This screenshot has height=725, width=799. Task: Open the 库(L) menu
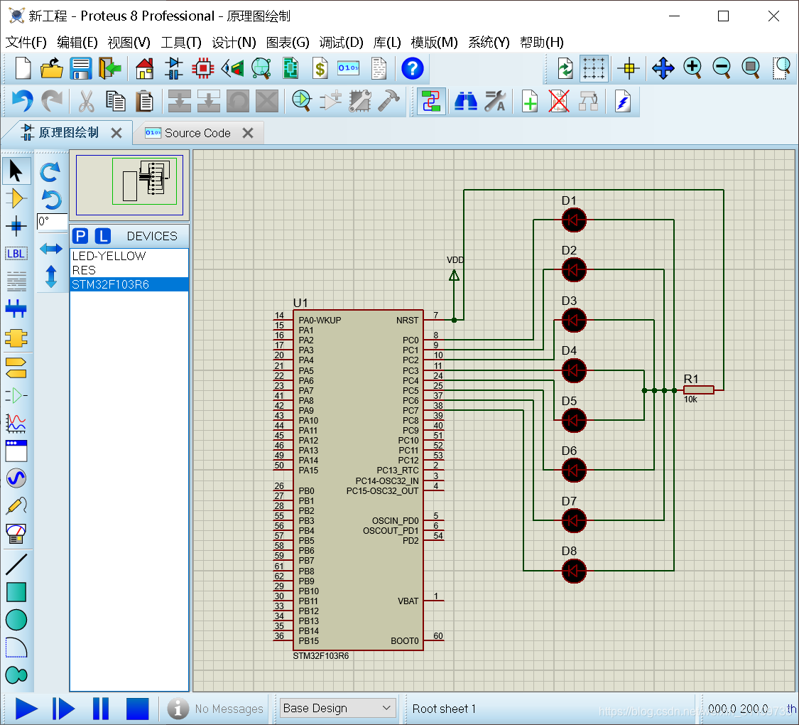pyautogui.click(x=387, y=43)
